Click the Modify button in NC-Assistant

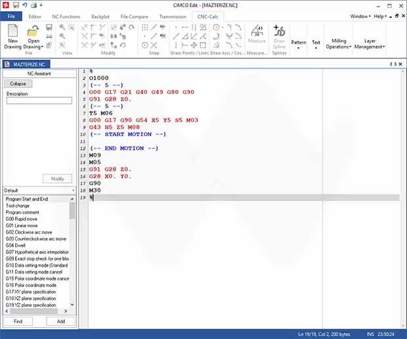click(x=57, y=179)
